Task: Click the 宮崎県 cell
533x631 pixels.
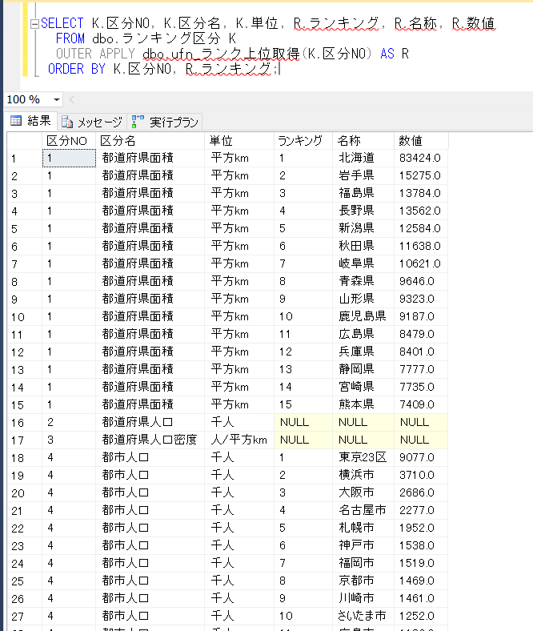Action: [x=363, y=387]
